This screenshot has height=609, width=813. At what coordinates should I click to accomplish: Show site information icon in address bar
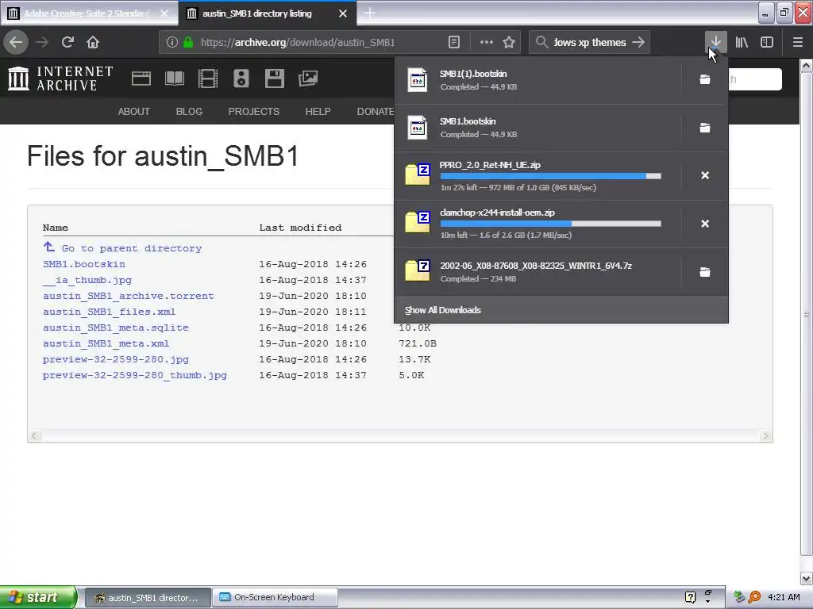click(172, 42)
